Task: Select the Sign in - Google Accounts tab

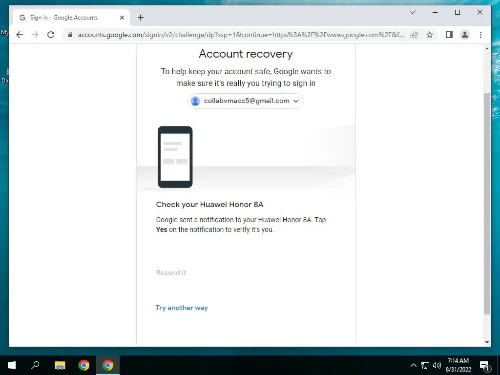Action: (x=71, y=18)
